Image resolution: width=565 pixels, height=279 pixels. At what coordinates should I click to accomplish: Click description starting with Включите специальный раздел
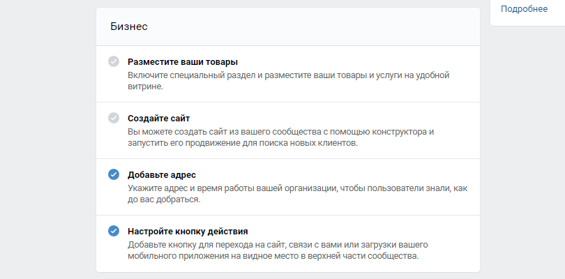(x=288, y=81)
